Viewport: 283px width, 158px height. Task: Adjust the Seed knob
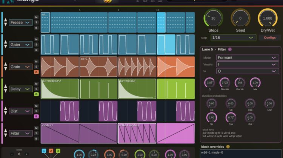(240, 18)
